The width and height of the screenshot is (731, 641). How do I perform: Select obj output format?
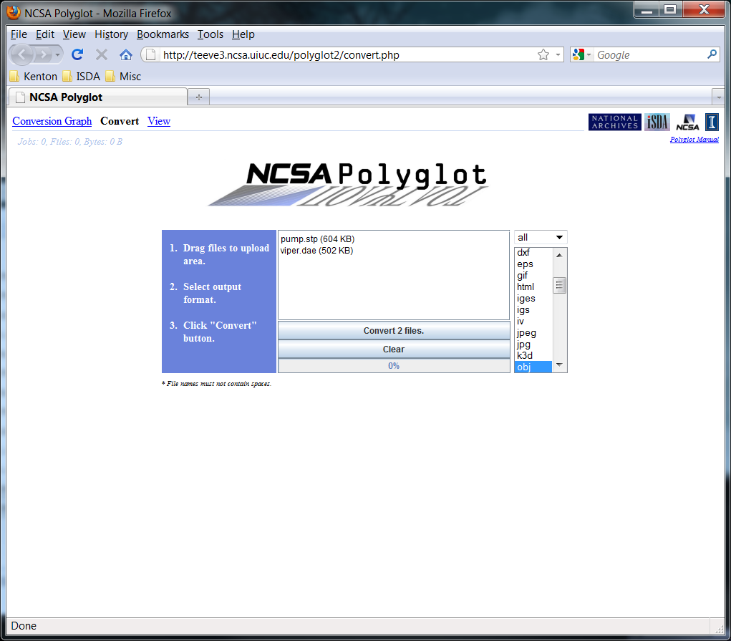[x=533, y=367]
